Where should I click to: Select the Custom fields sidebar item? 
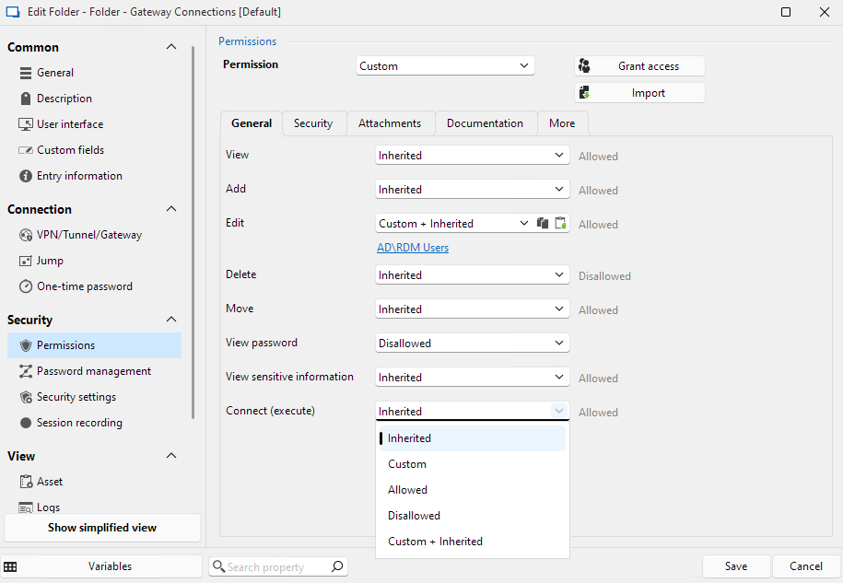tap(70, 150)
